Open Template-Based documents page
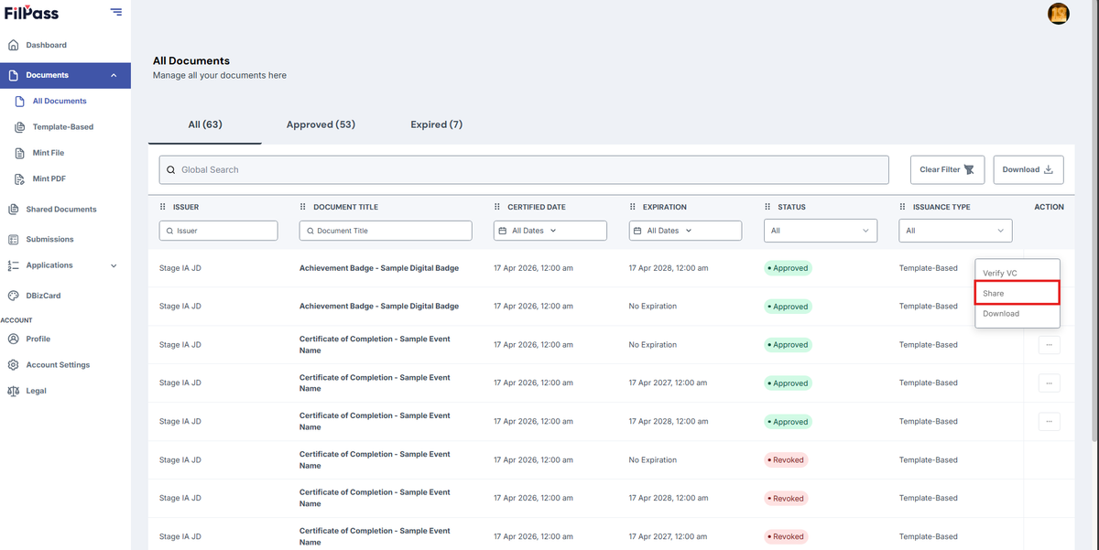 click(x=63, y=127)
